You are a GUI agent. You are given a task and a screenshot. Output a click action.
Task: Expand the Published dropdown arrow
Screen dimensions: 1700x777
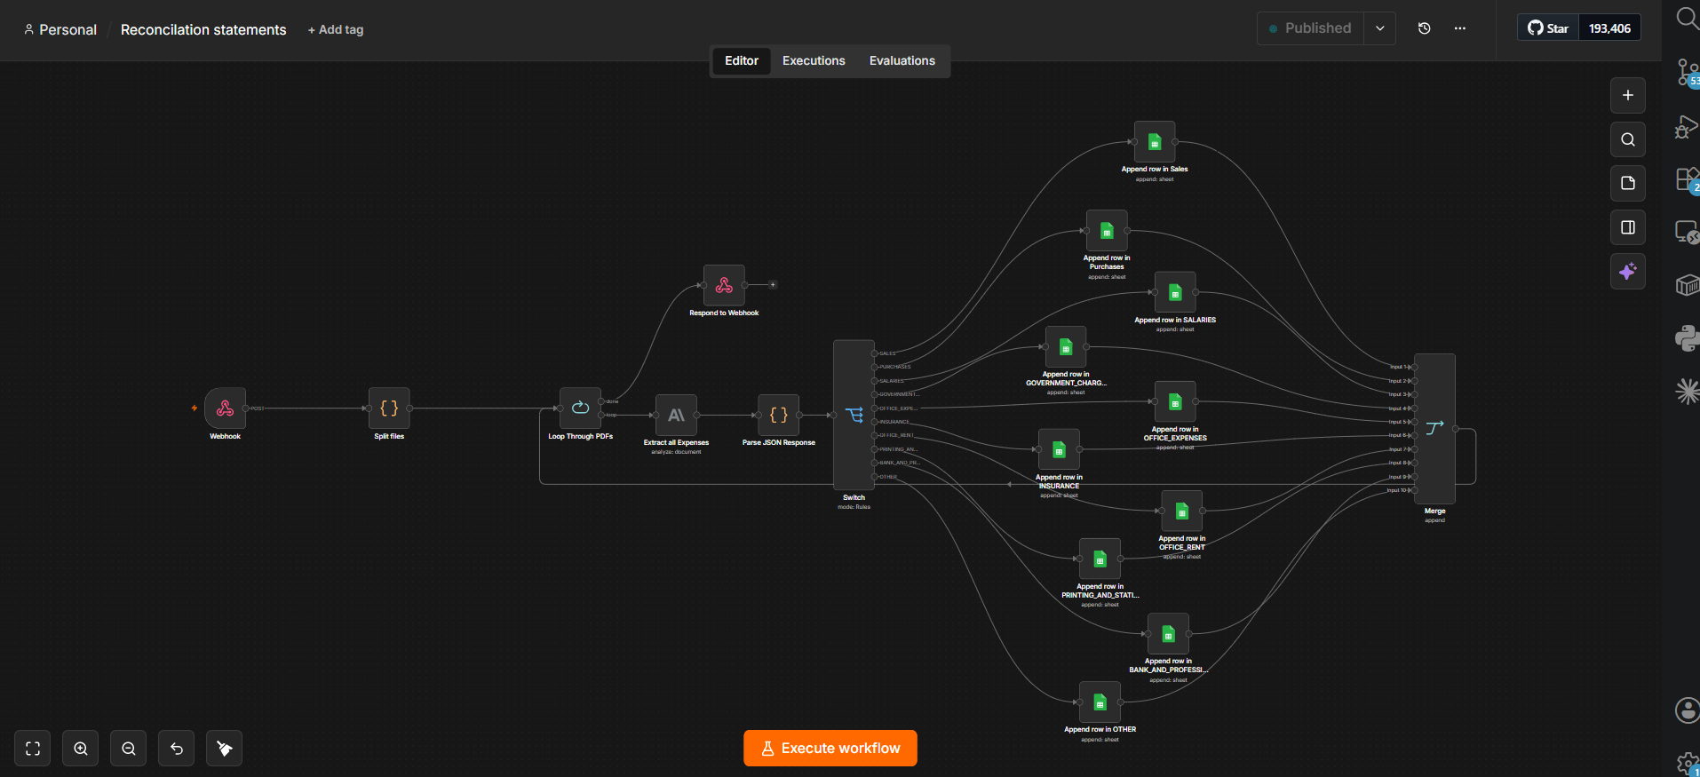coord(1380,28)
